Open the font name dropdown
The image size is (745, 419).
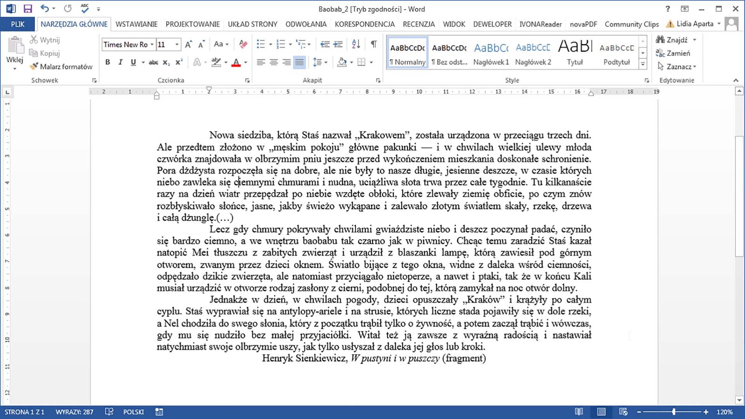click(152, 45)
